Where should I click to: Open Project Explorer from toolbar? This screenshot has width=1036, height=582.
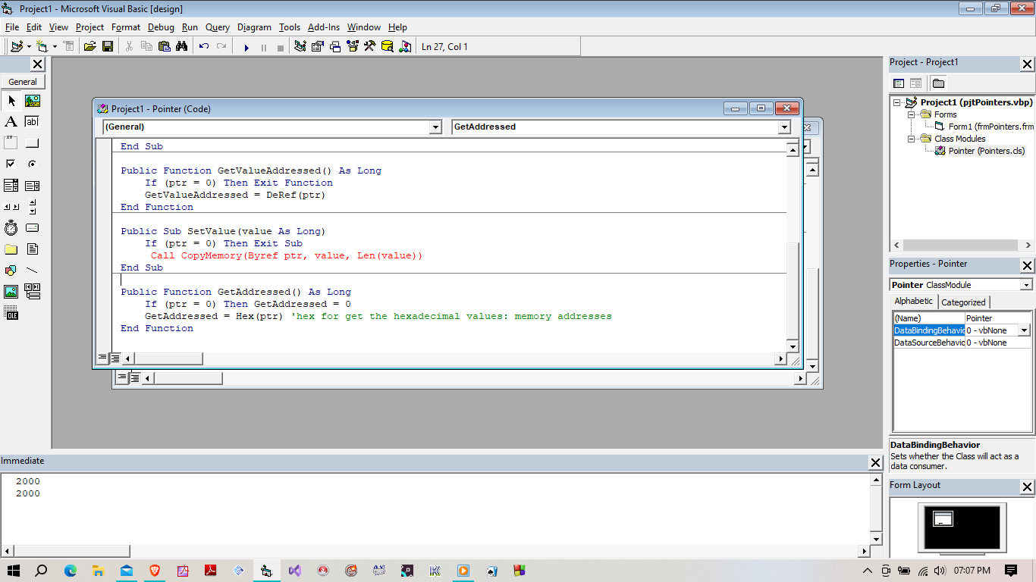tap(300, 46)
